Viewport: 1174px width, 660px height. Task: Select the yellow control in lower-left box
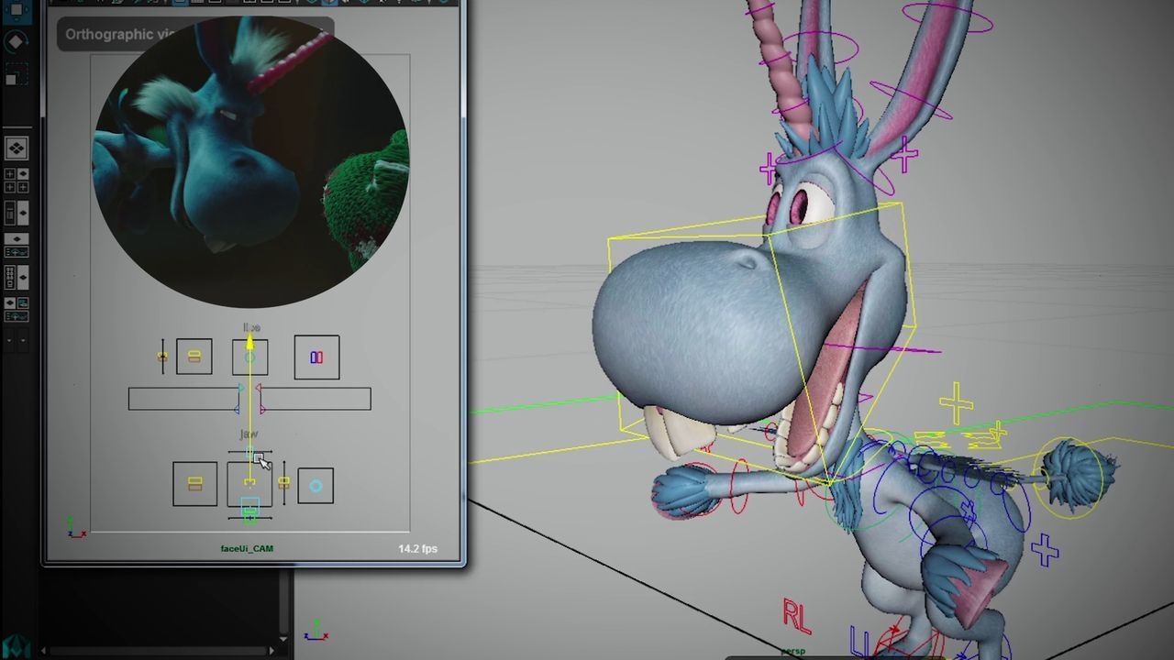195,483
